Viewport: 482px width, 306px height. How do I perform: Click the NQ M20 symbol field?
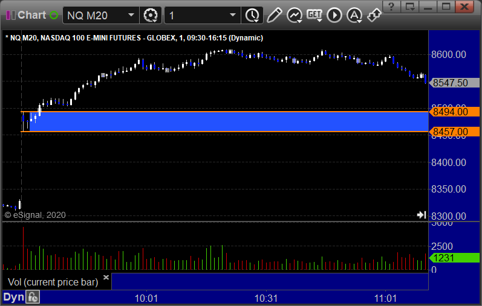click(x=101, y=15)
